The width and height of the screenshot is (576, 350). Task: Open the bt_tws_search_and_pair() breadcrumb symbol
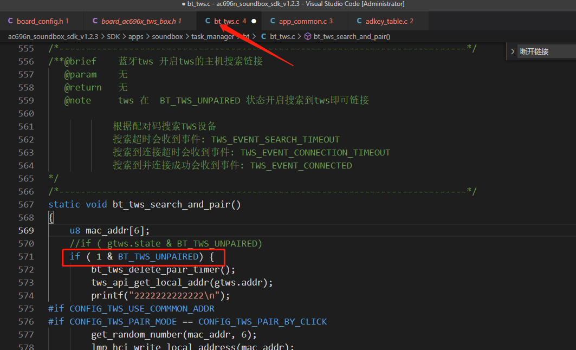click(x=352, y=36)
